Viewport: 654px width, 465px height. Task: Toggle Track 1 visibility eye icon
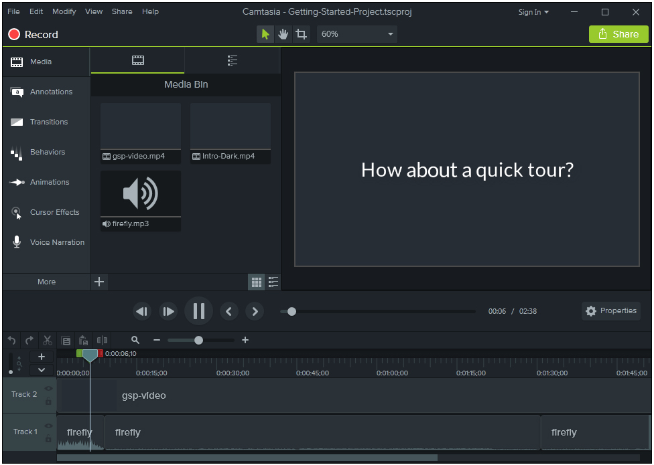click(48, 426)
